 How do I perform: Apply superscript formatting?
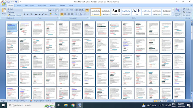tap(43, 14)
